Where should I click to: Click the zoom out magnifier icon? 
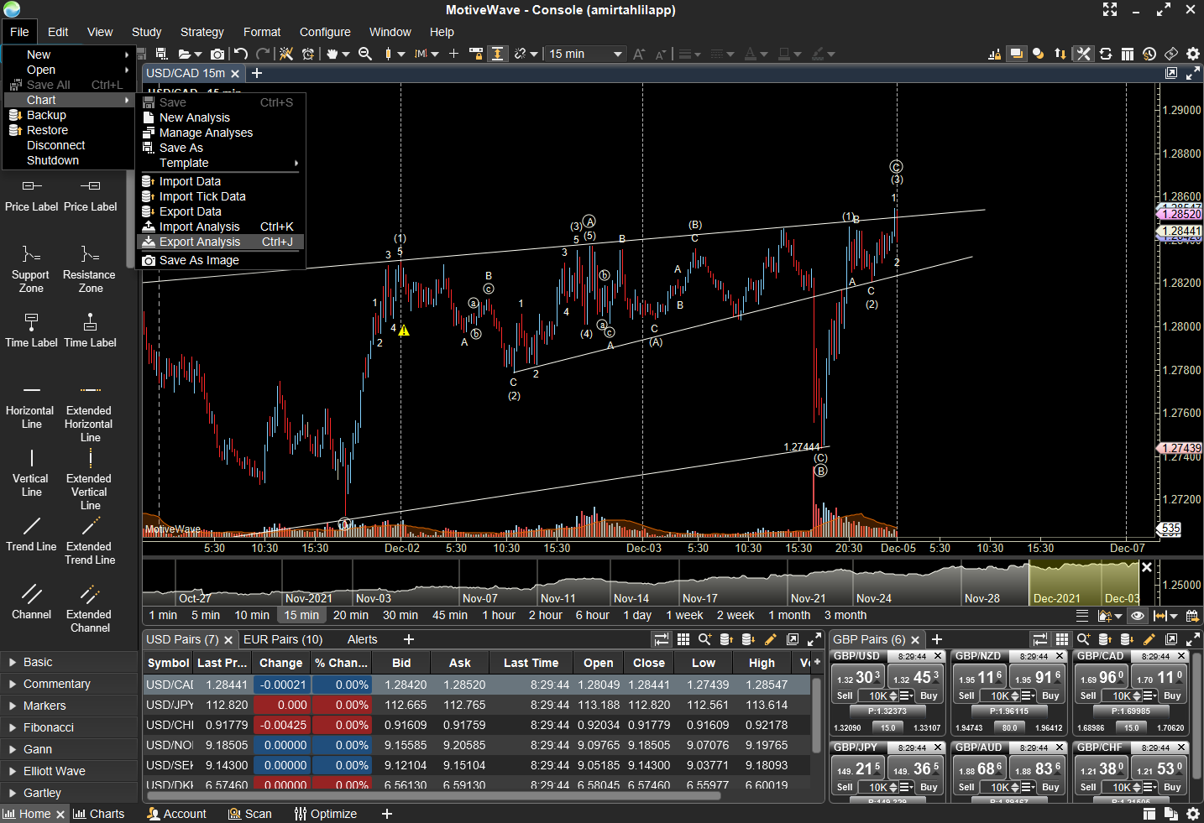pos(365,54)
